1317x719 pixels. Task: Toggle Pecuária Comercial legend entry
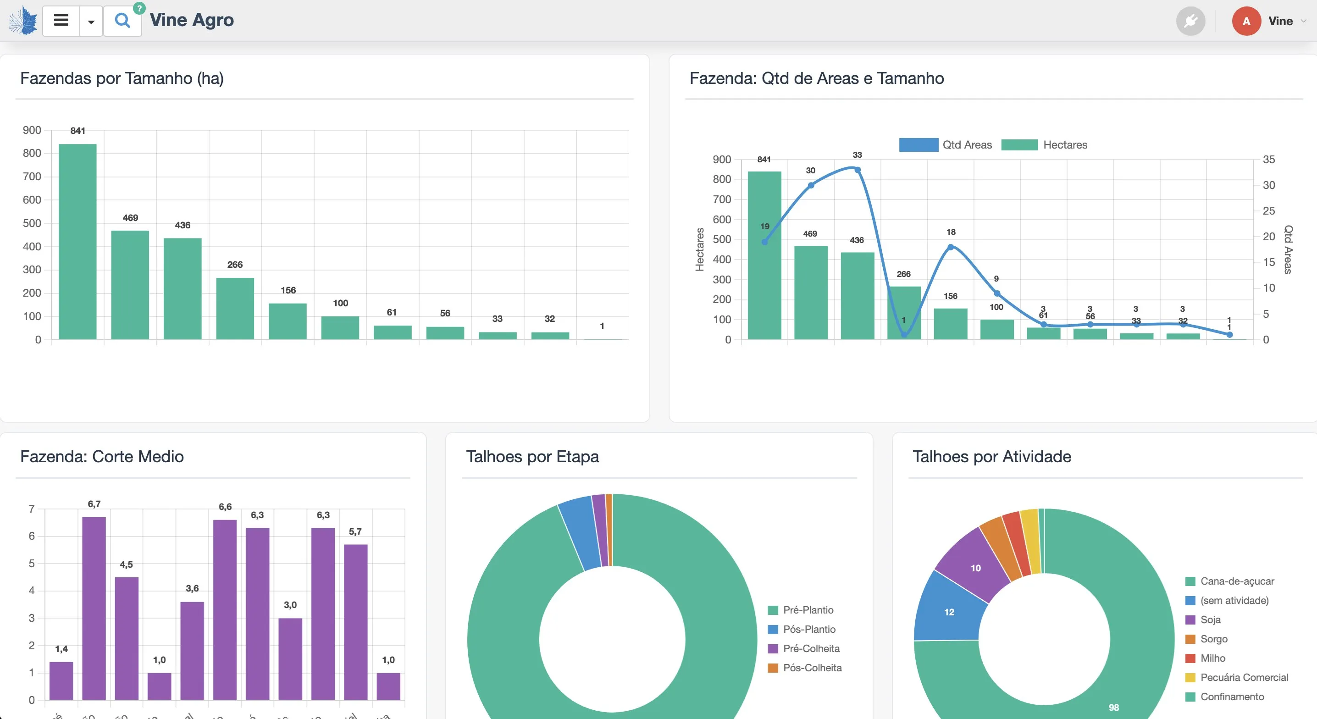tap(1237, 678)
